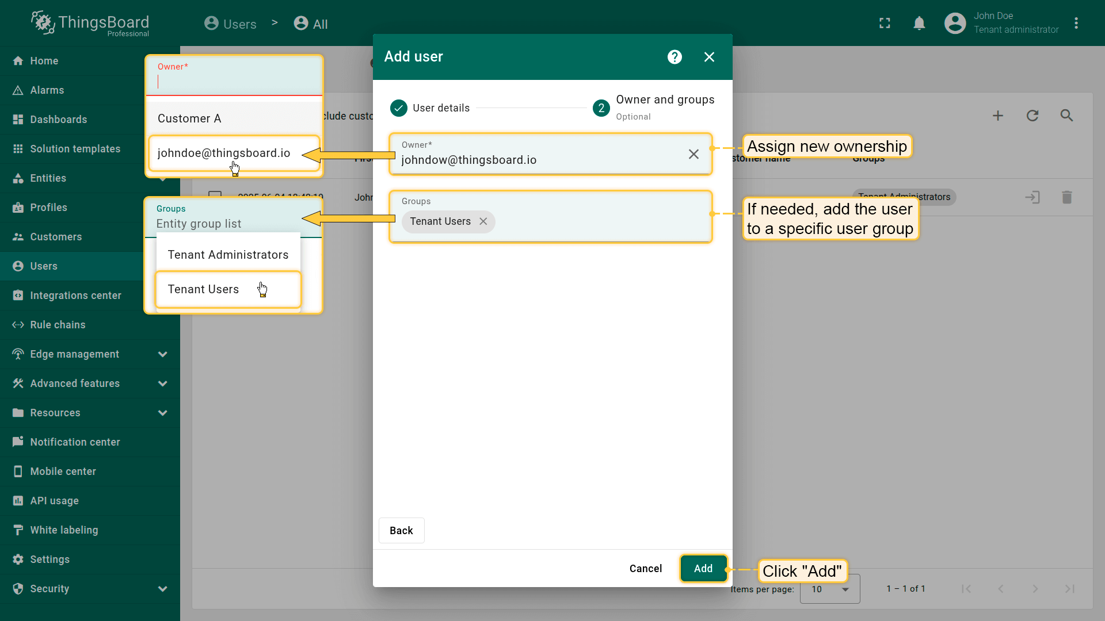The image size is (1105, 621).
Task: Click the Add button
Action: (703, 569)
